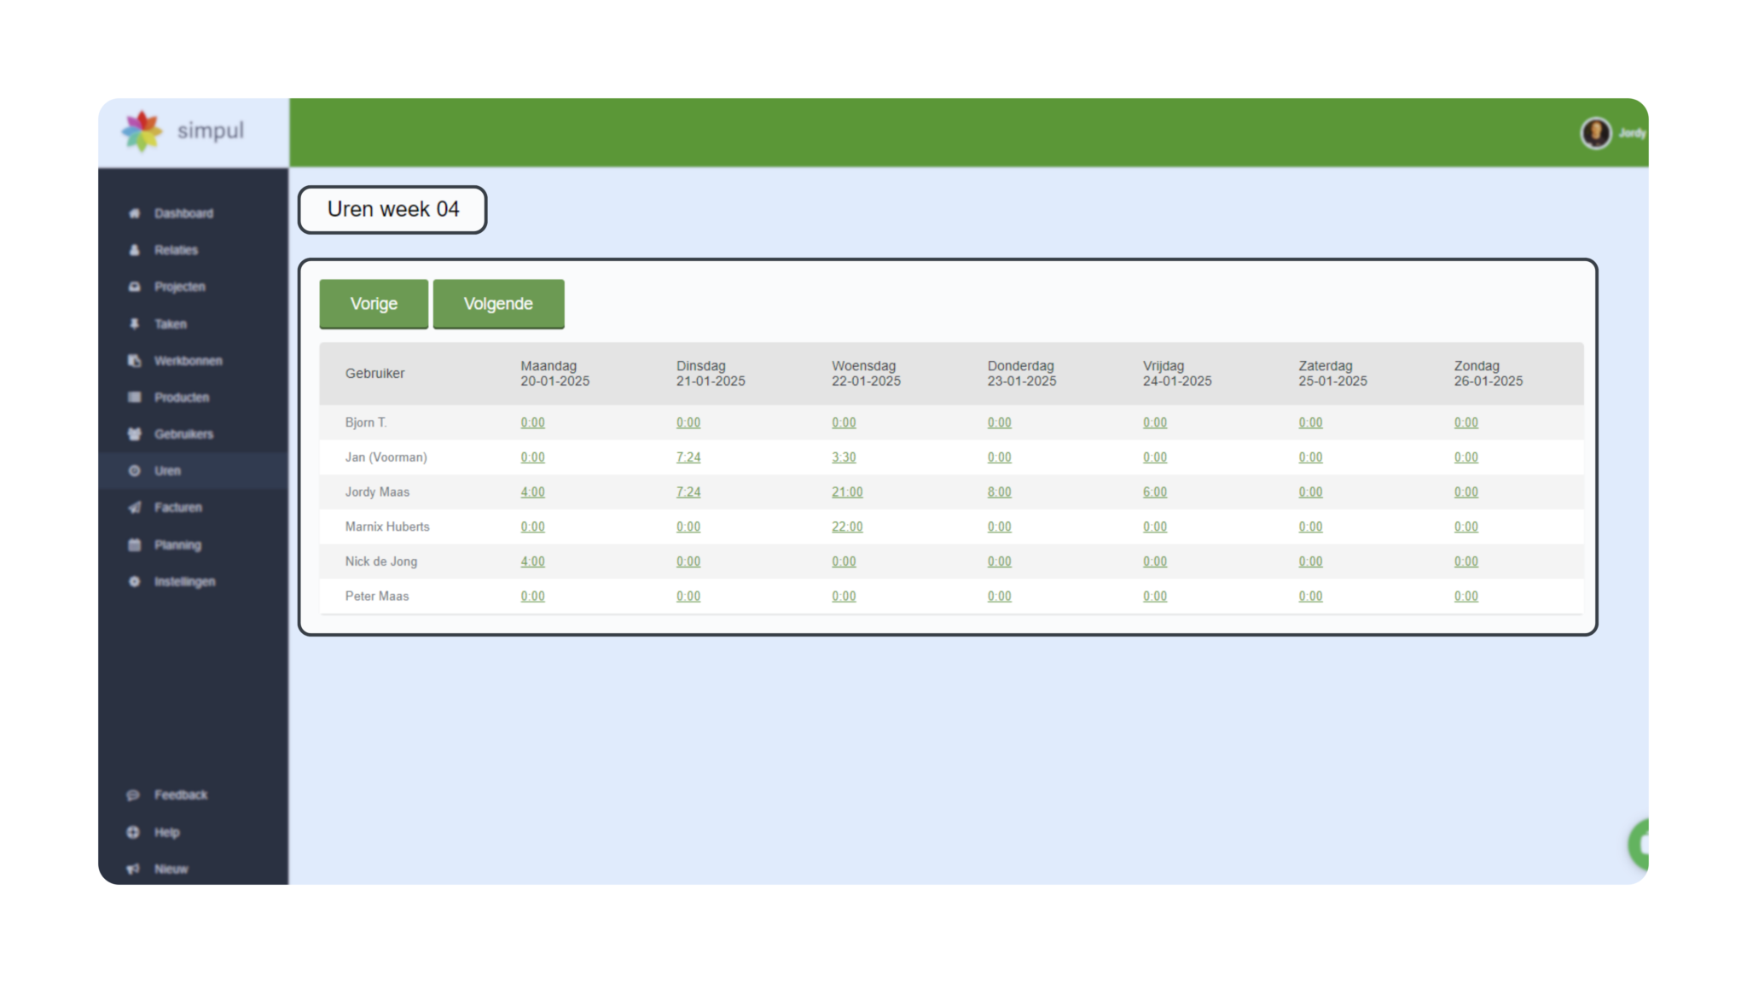Viewport: 1747px width, 983px height.
Task: Open Jan (Voorman) Donderdag 0:00 hours
Action: [x=999, y=457]
